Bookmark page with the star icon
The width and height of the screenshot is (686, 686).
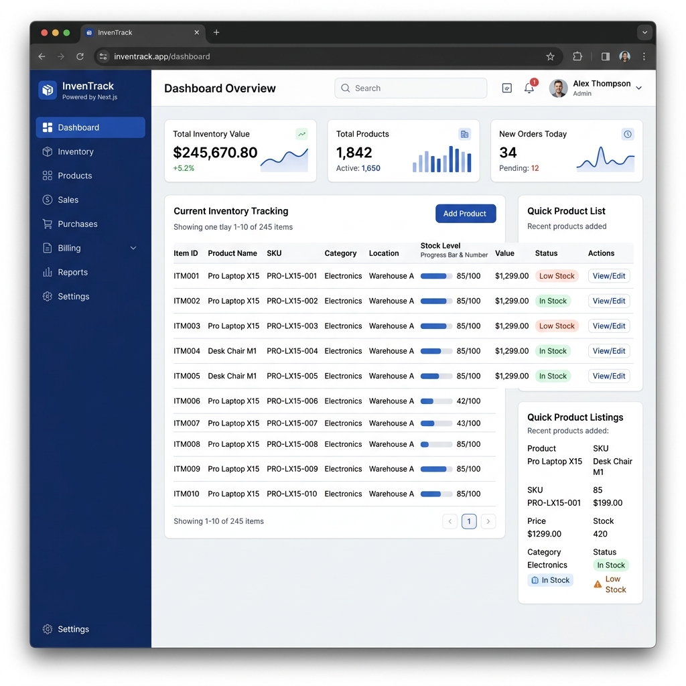click(x=550, y=56)
